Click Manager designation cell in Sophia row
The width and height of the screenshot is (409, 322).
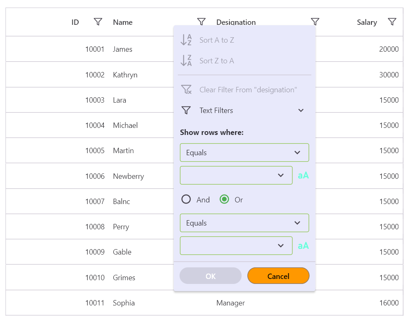pos(231,303)
